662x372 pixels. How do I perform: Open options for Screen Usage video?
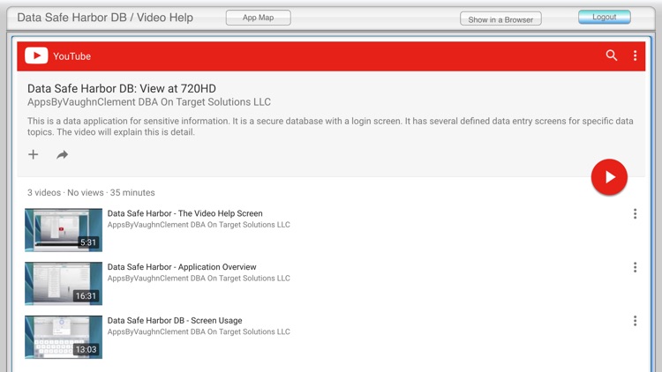click(x=635, y=321)
